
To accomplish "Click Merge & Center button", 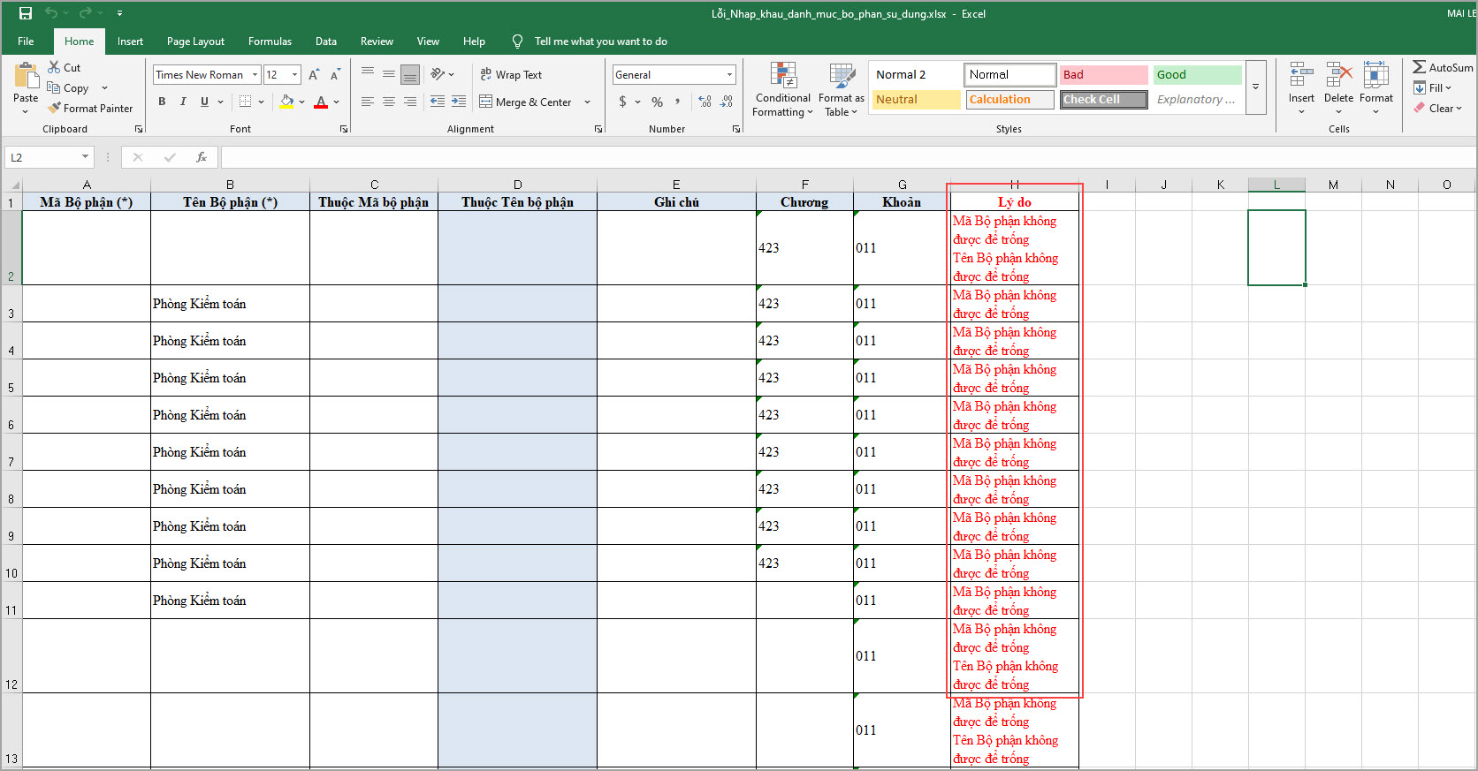I will point(526,102).
